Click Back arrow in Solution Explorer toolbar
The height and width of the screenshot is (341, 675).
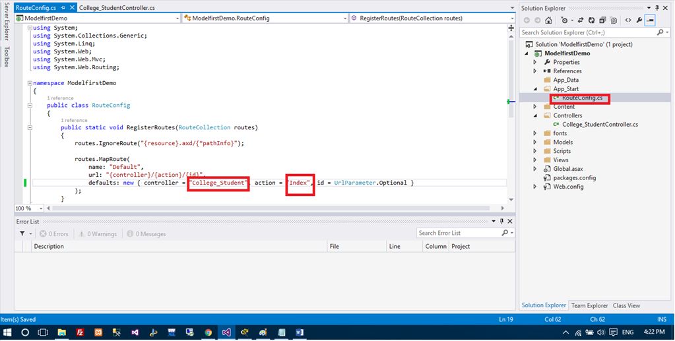pos(527,20)
